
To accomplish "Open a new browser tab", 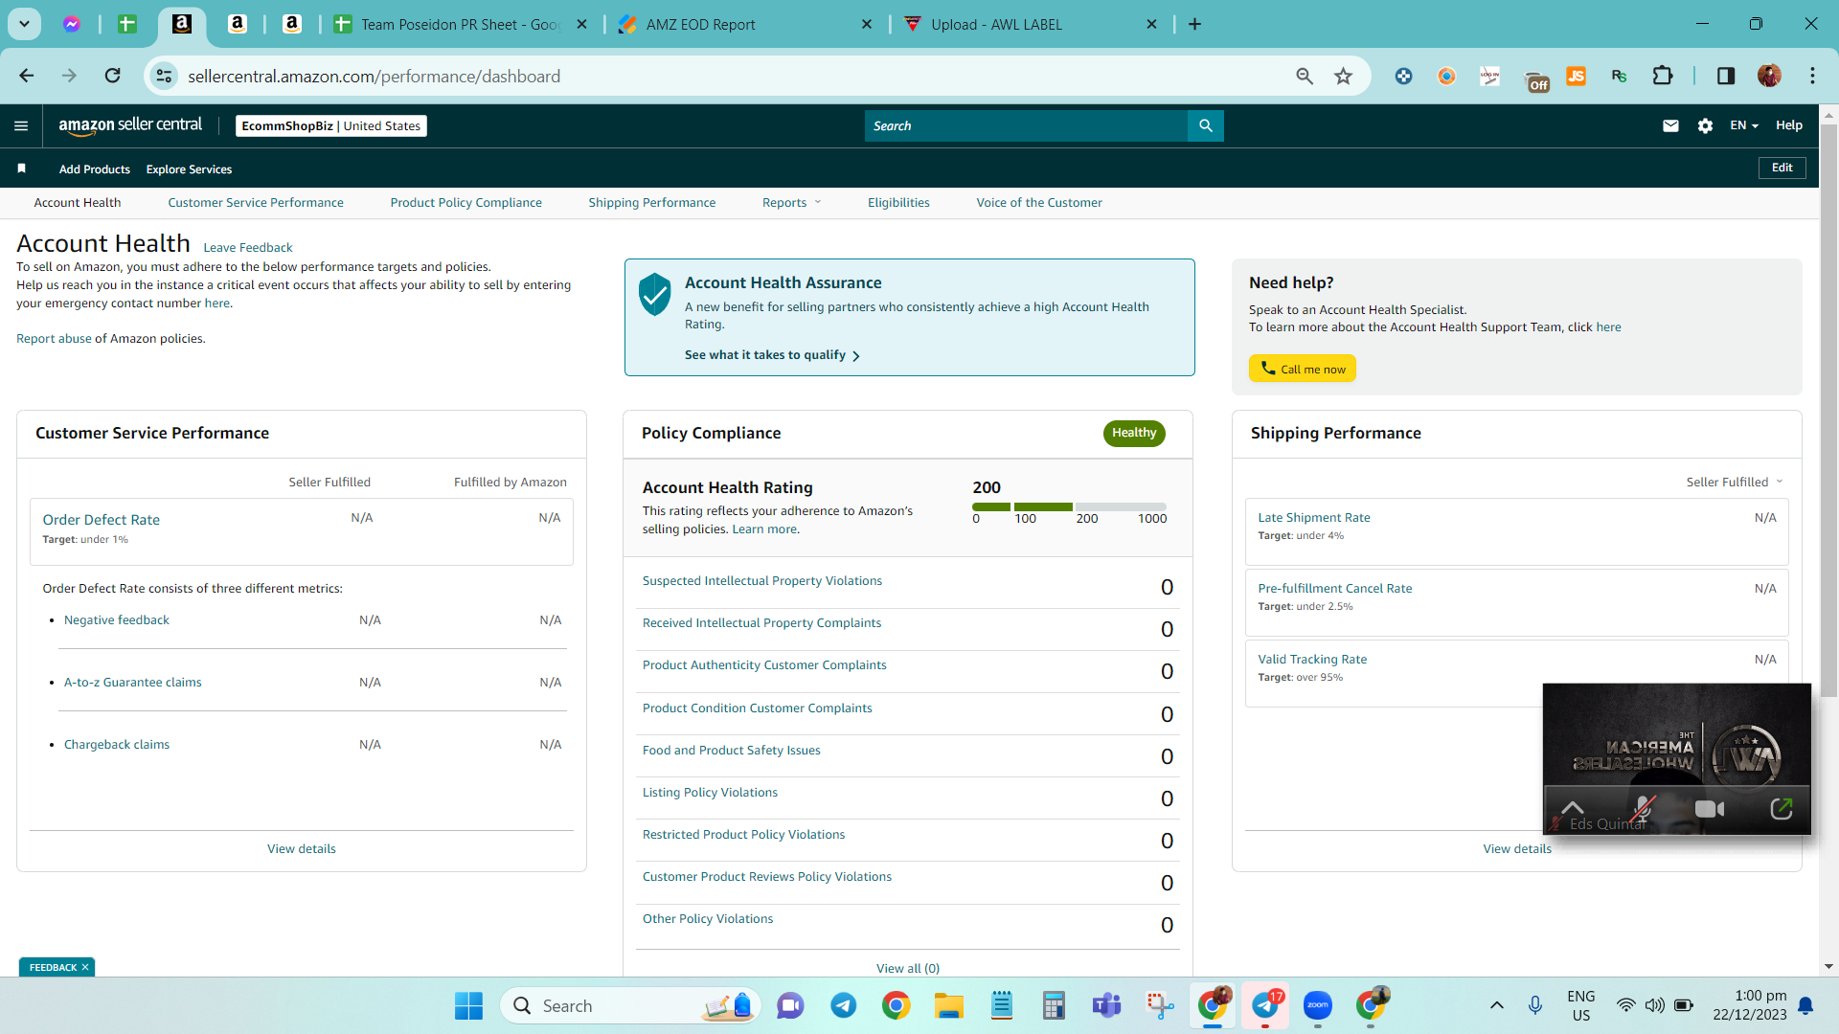I will point(1194,24).
